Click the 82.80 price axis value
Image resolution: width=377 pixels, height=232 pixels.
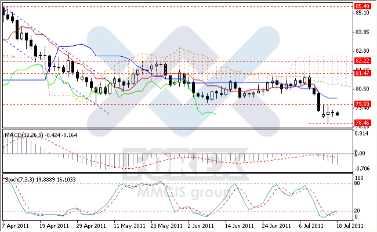pos(362,51)
